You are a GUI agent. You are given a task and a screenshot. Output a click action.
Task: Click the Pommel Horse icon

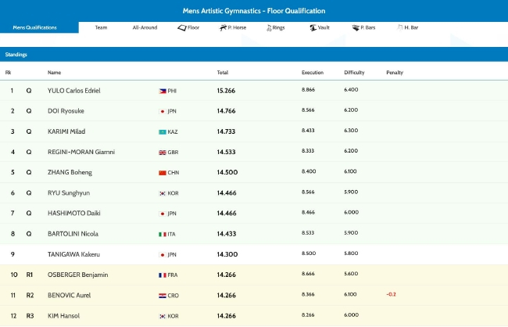coord(223,27)
